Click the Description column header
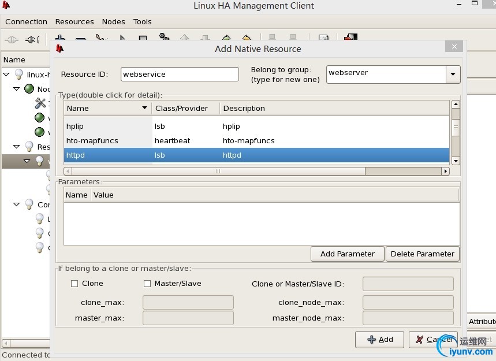The image size is (496, 361). click(334, 108)
